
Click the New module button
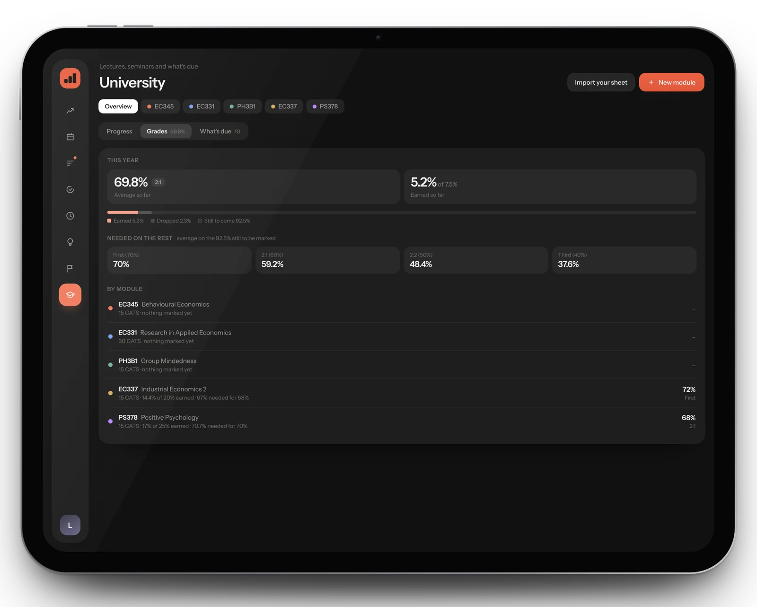point(671,82)
